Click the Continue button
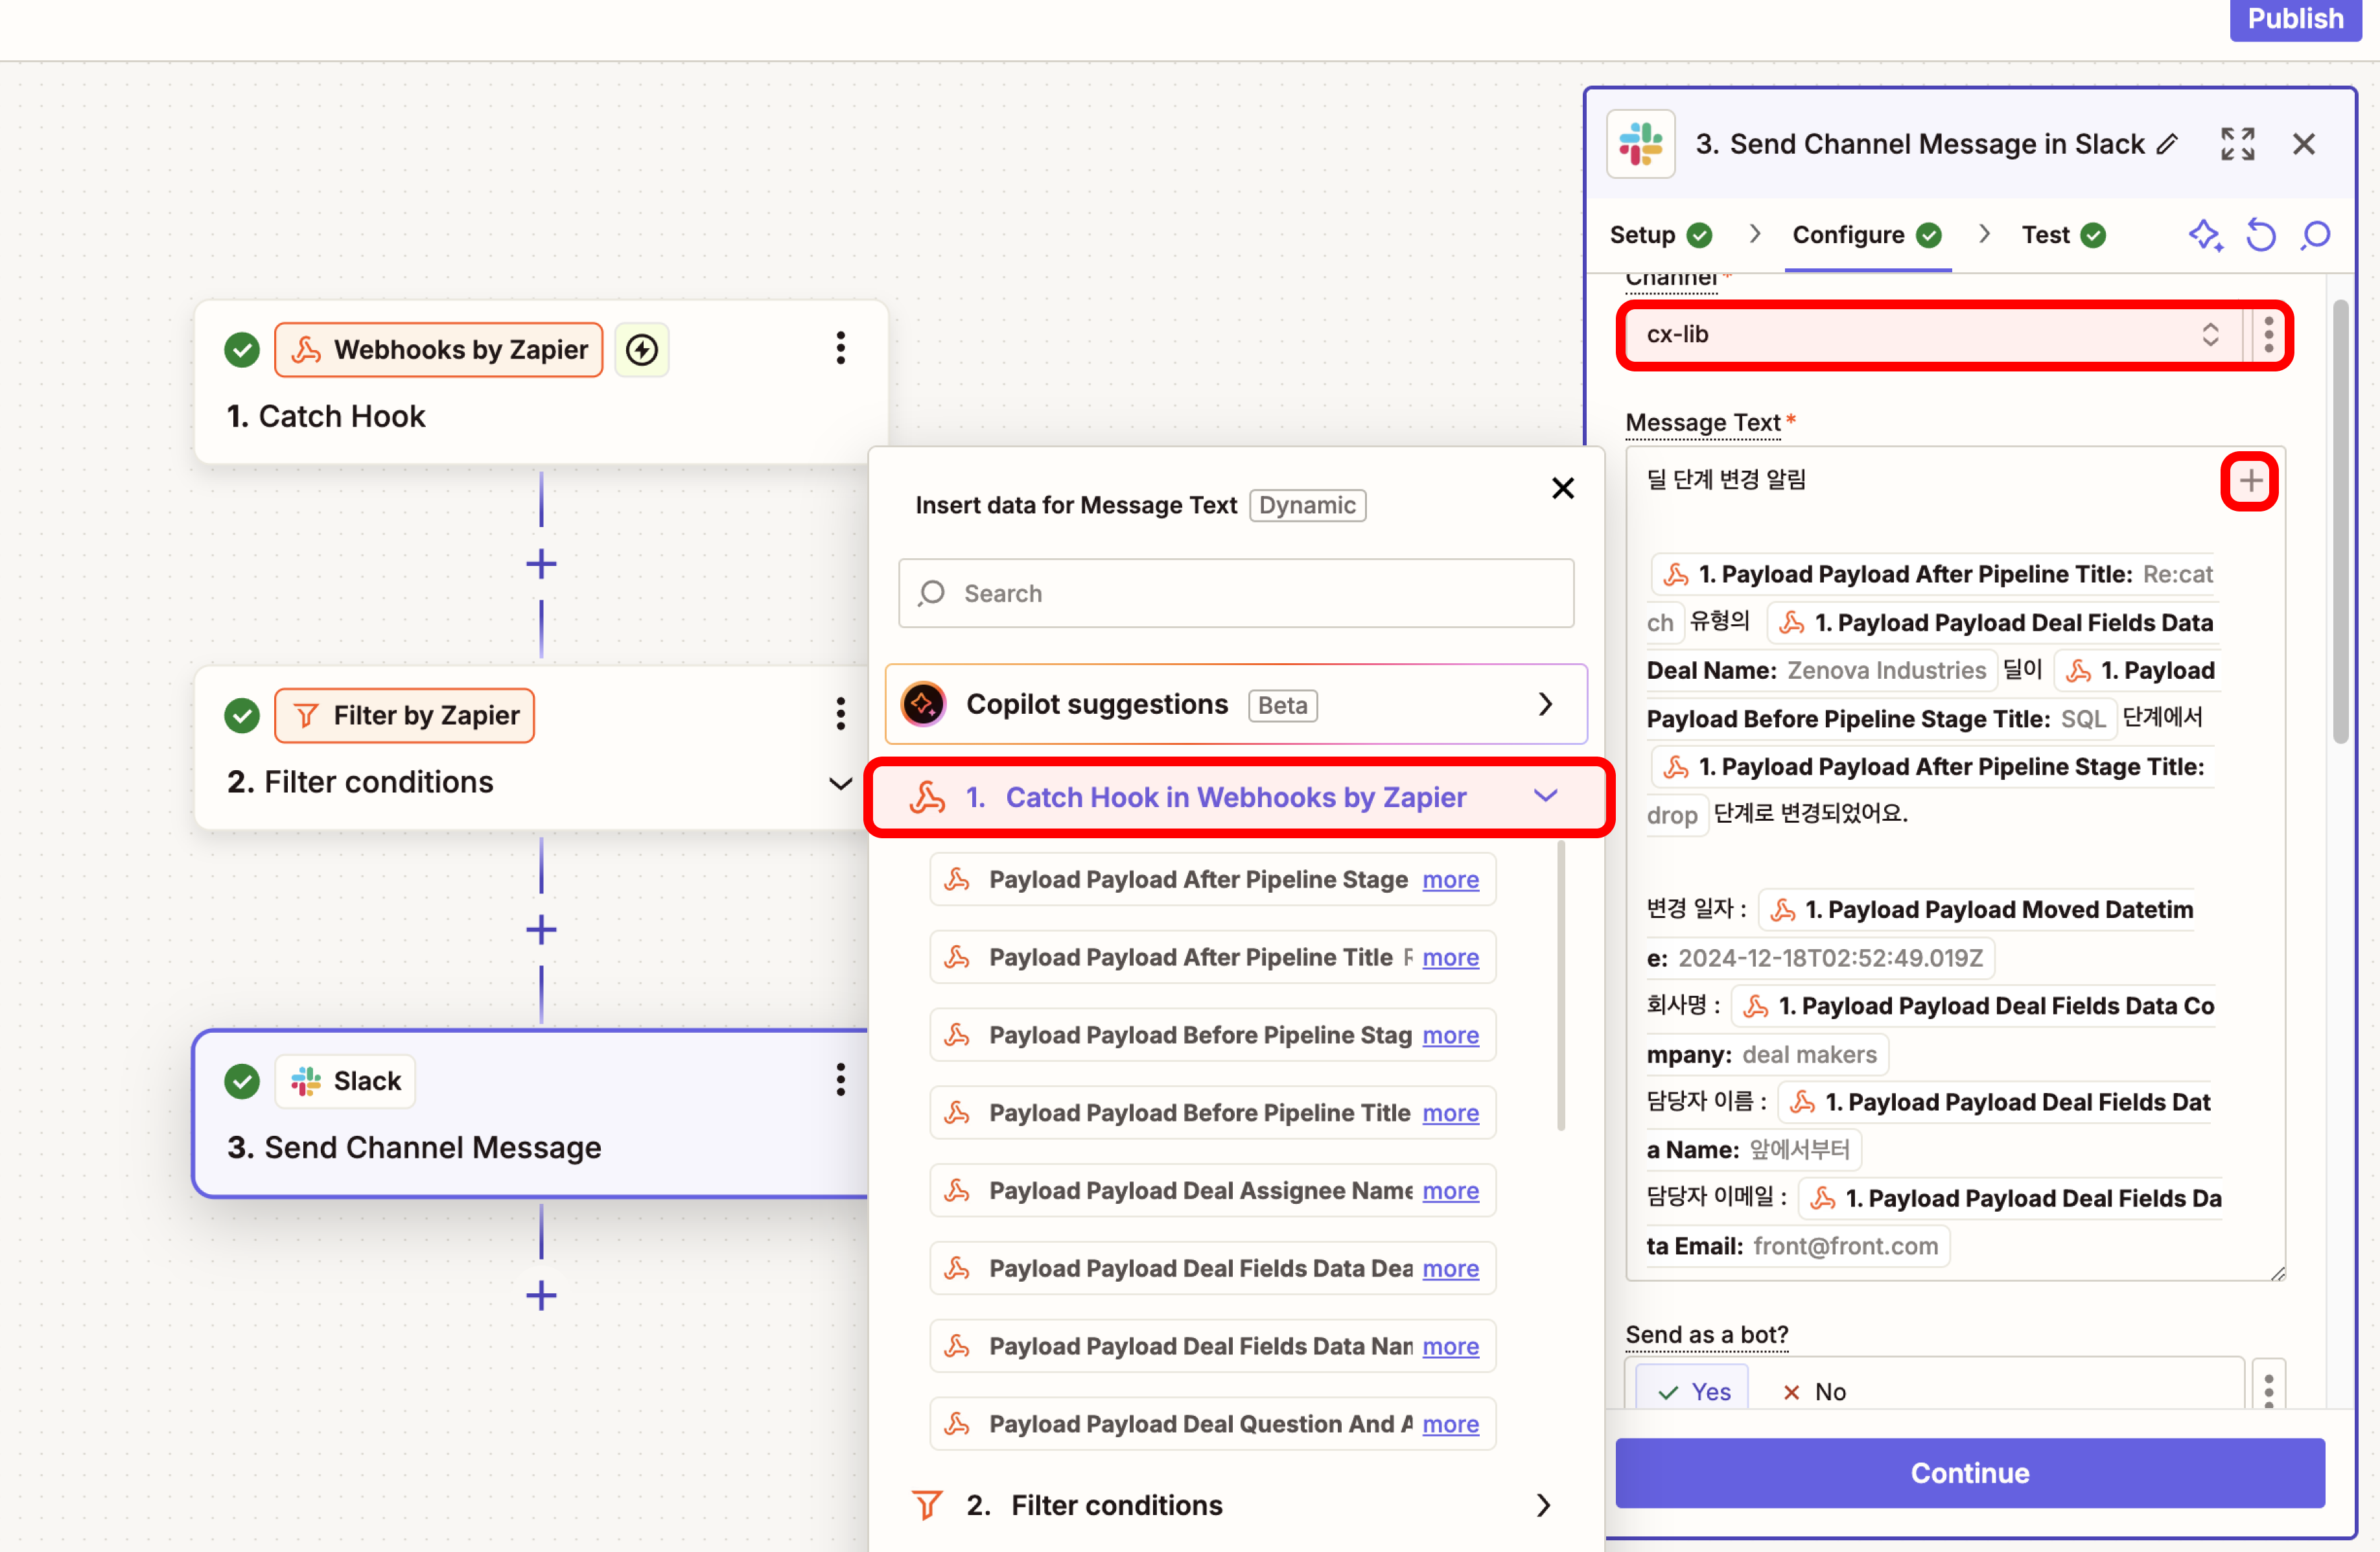This screenshot has width=2380, height=1552. click(x=1969, y=1472)
